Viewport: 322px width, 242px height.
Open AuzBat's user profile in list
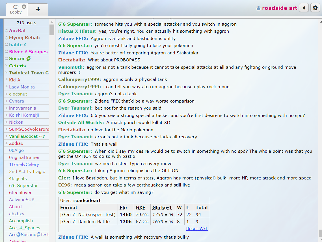(x=17, y=30)
